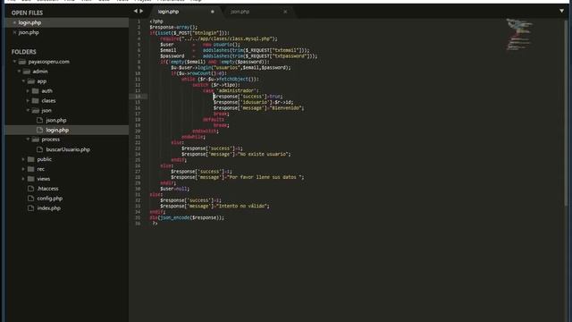Click the "Por favor llene sus datos" line
This screenshot has height=322, width=572.
click(237, 177)
